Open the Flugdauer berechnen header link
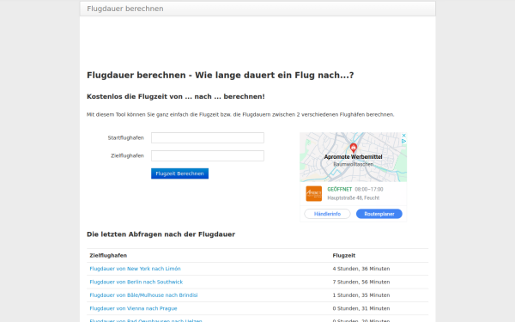Viewport: 515px width, 322px height. click(124, 9)
